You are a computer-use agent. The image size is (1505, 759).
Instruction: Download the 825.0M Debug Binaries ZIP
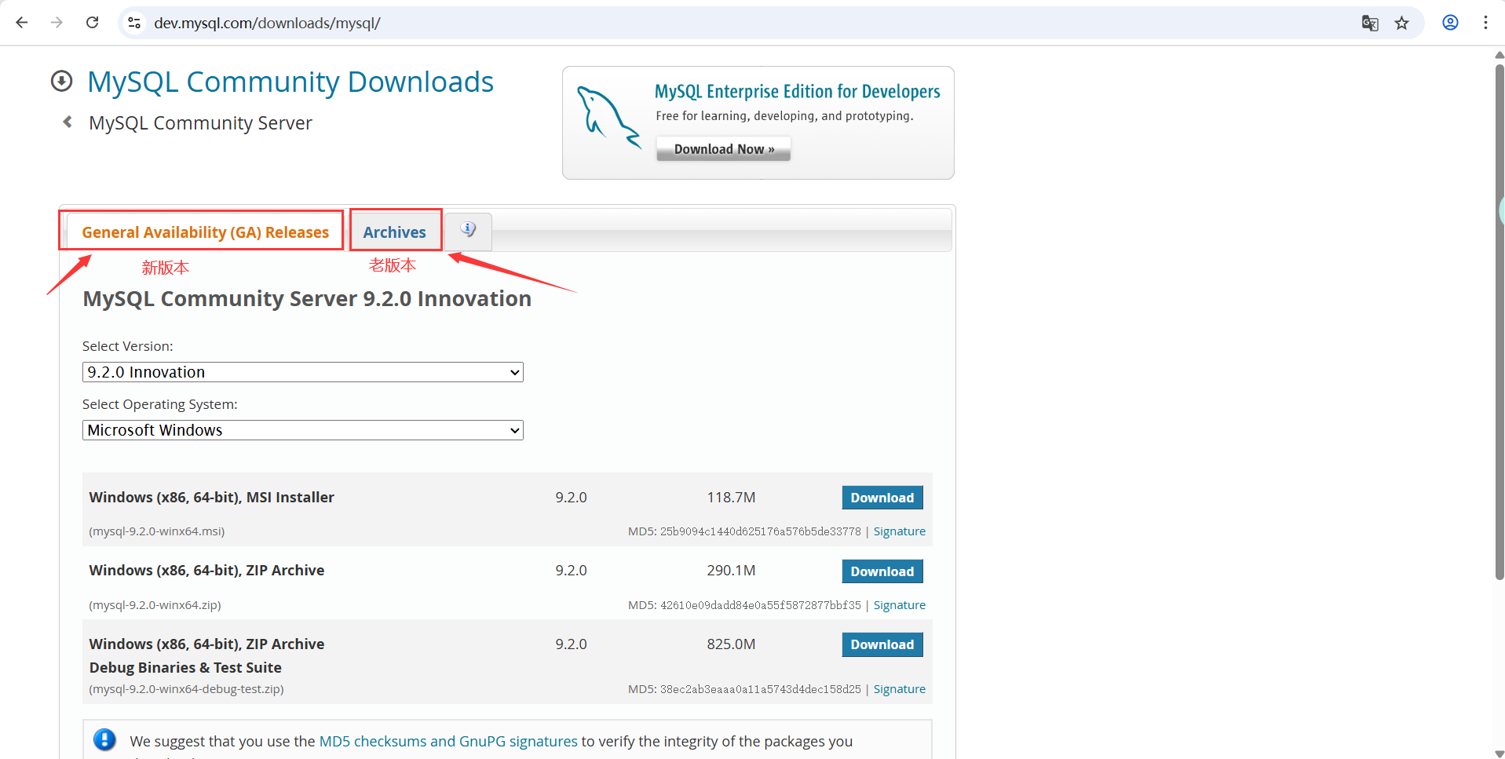pos(882,644)
